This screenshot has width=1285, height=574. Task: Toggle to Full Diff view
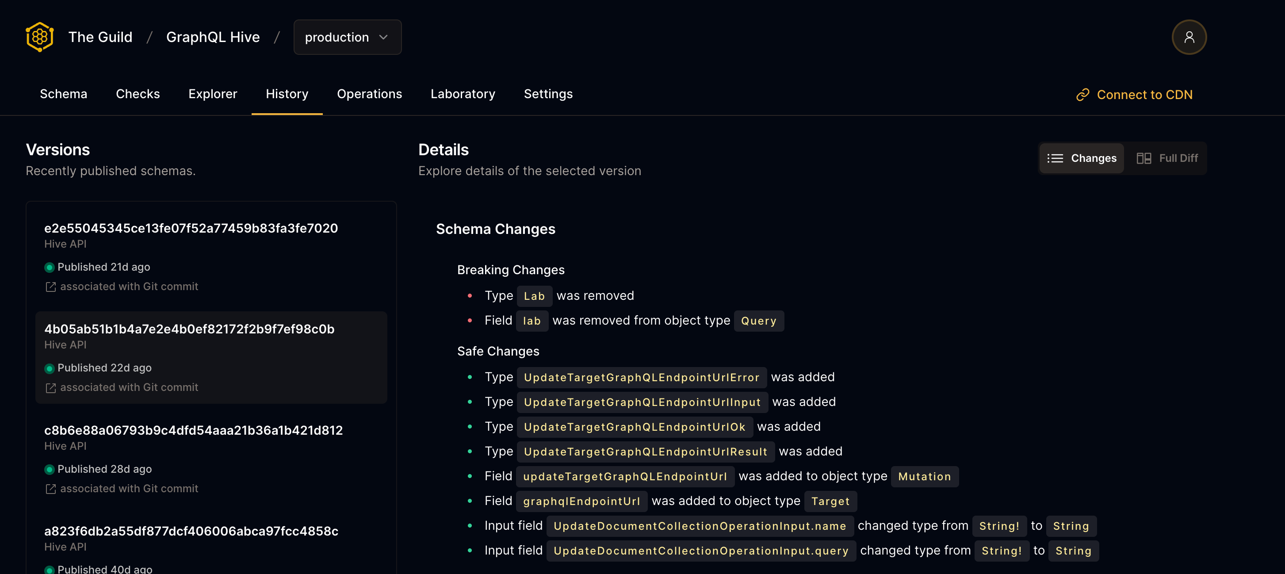pos(1167,157)
